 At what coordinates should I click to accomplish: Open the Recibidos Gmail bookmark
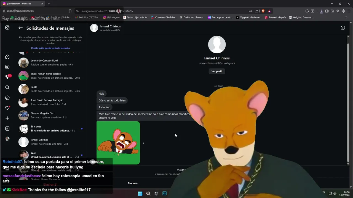[x=87, y=17]
